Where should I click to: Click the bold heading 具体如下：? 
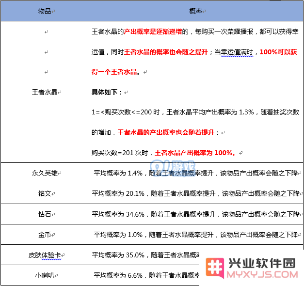(107, 92)
